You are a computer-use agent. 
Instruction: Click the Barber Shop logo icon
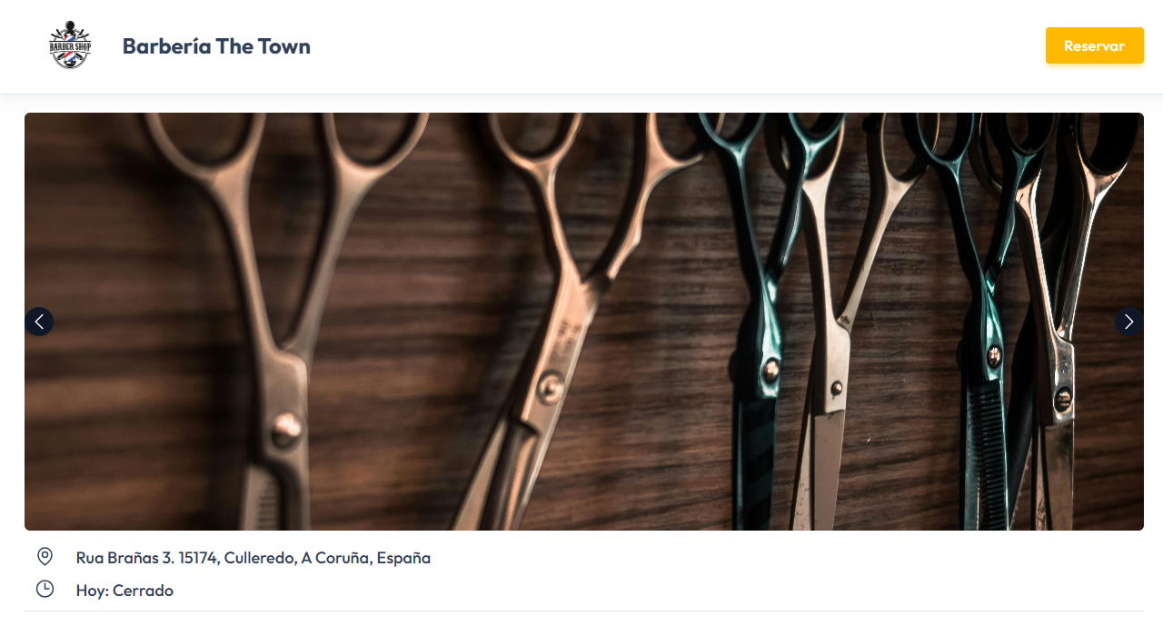70,45
